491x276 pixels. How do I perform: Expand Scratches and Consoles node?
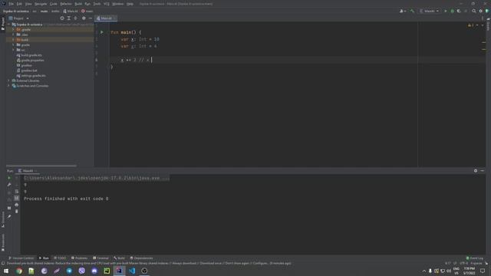[x=8, y=85]
